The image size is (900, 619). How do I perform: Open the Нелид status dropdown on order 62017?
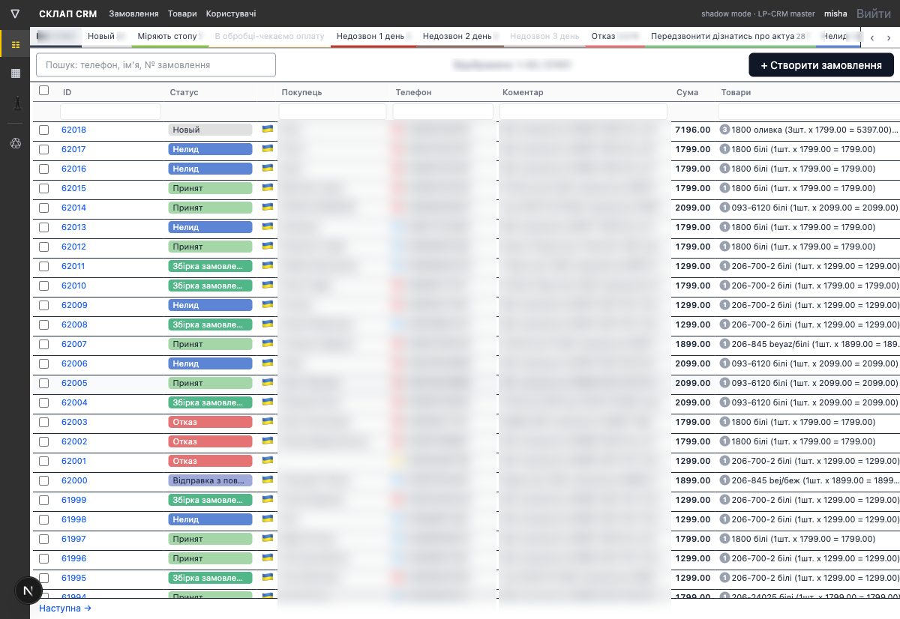pyautogui.click(x=210, y=149)
